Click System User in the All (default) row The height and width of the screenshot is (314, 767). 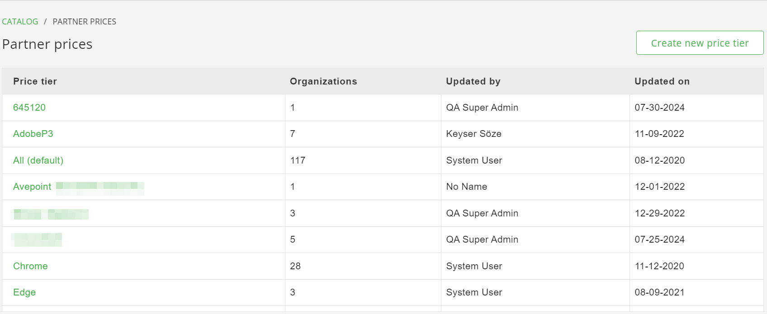coord(474,160)
